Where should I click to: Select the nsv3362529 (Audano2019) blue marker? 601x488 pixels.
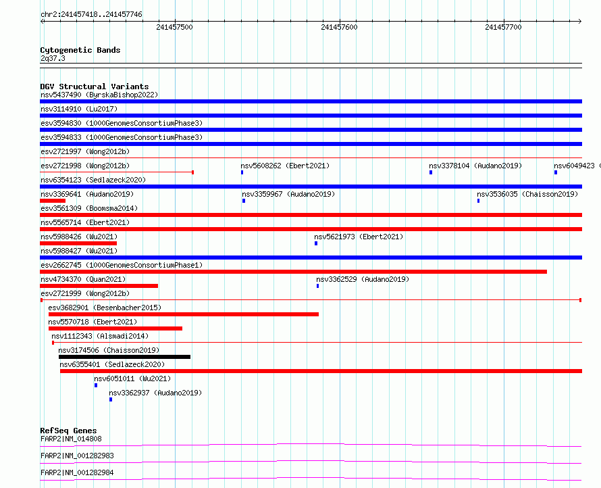pyautogui.click(x=318, y=286)
